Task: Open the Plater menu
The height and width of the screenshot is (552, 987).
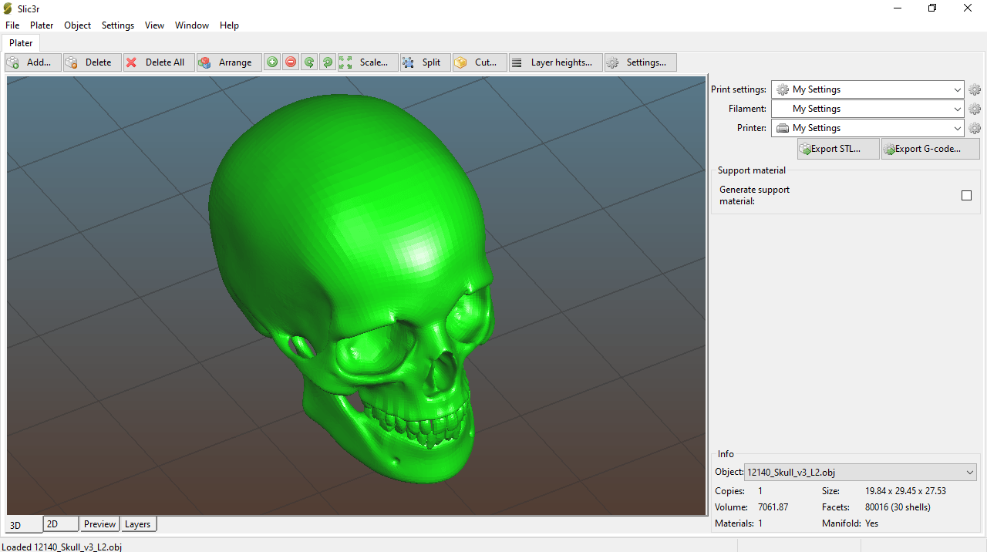Action: 42,25
